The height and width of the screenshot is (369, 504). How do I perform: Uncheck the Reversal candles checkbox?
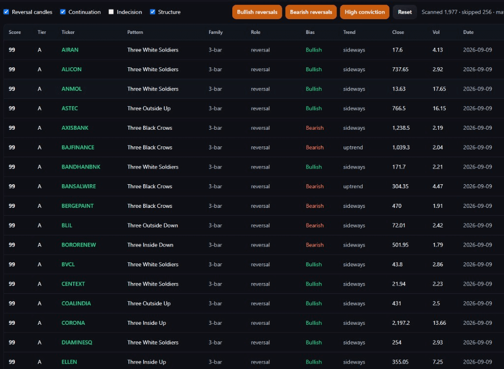pyautogui.click(x=6, y=12)
